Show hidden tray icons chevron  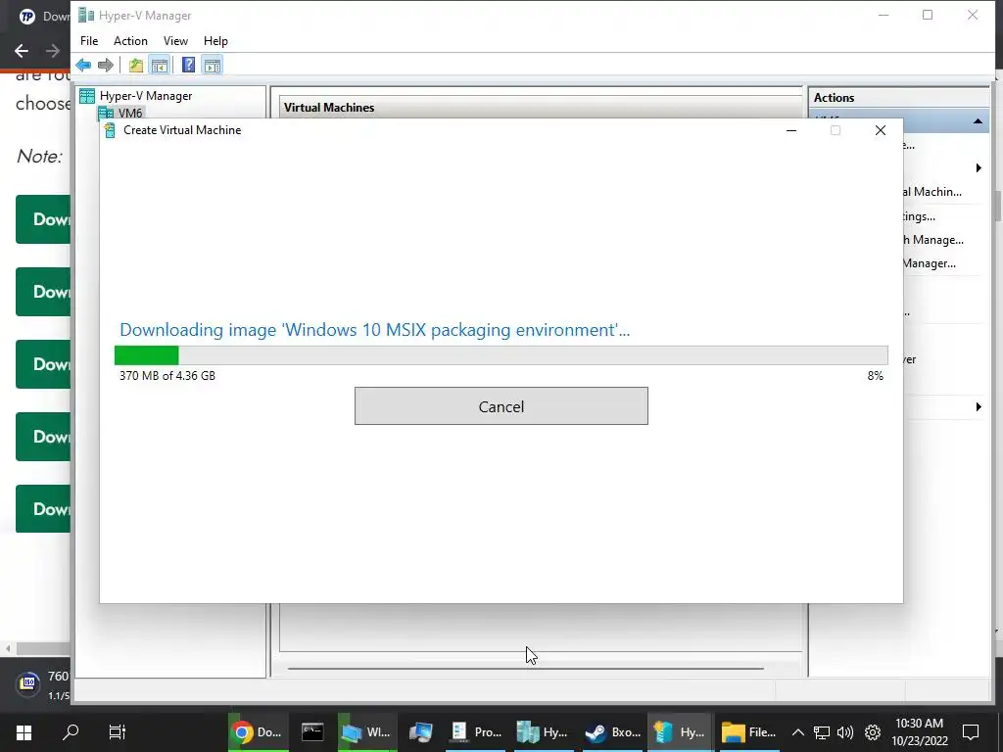click(797, 732)
